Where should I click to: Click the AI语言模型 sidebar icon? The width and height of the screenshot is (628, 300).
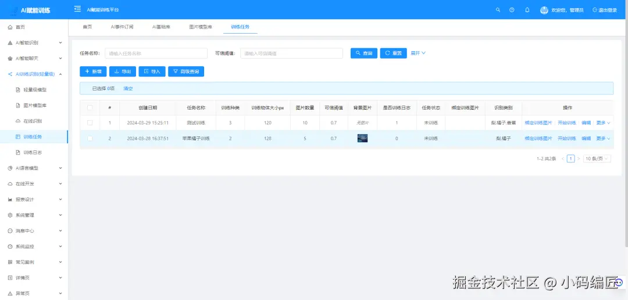[x=10, y=168]
